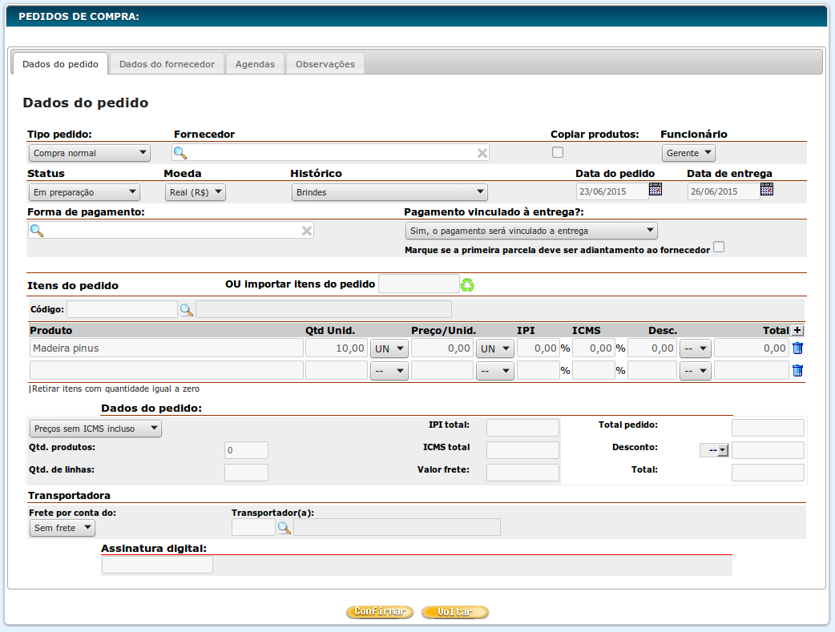The image size is (835, 632).
Task: Click the Assinatura digital input field
Action: click(x=157, y=566)
